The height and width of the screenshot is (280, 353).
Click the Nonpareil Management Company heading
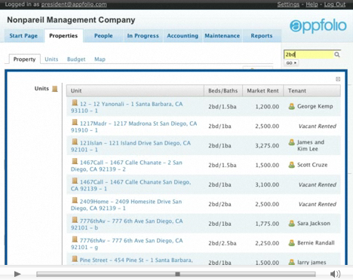71,20
